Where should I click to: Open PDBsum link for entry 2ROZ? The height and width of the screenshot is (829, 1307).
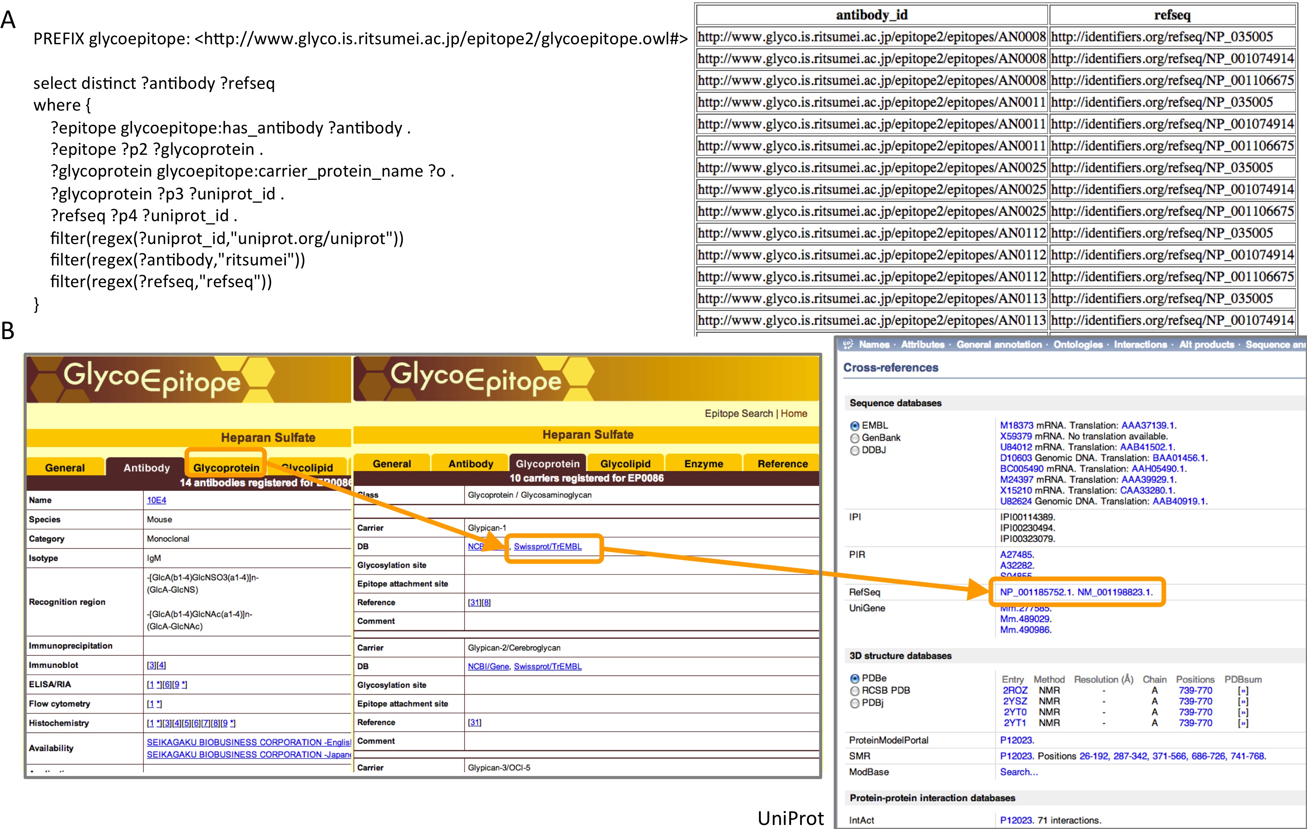[1242, 691]
